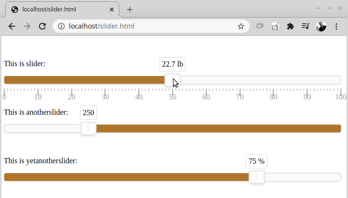Viewport: 348px width, 198px height.
Task: Open the extensions puzzle-piece icon
Action: tap(290, 26)
